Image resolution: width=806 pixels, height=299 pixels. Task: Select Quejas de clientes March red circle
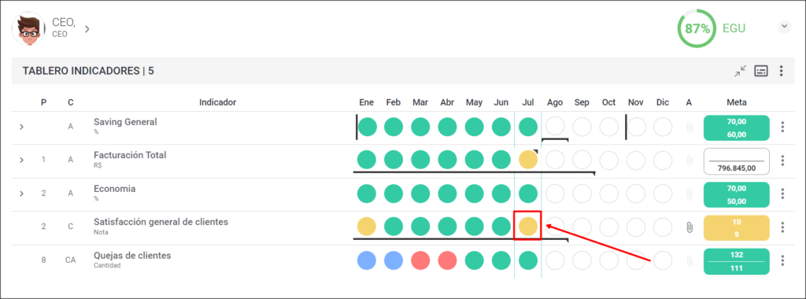point(420,260)
